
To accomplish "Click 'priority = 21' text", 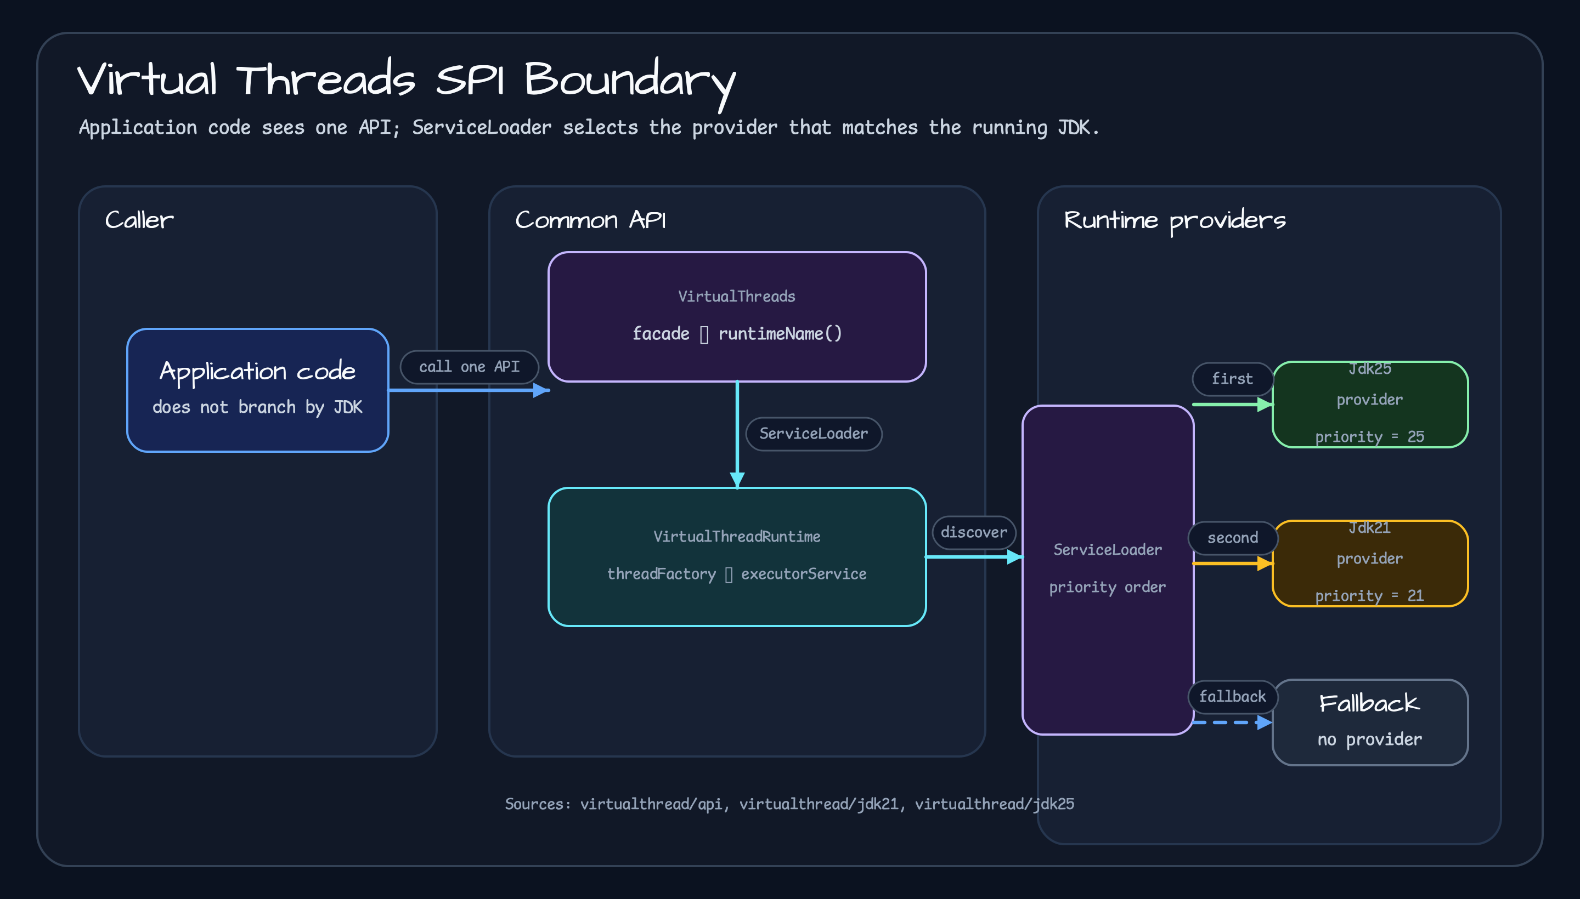I will (1370, 596).
